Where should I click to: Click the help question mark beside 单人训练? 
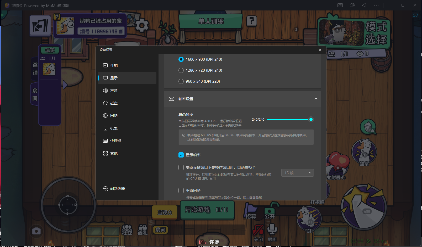click(252, 21)
